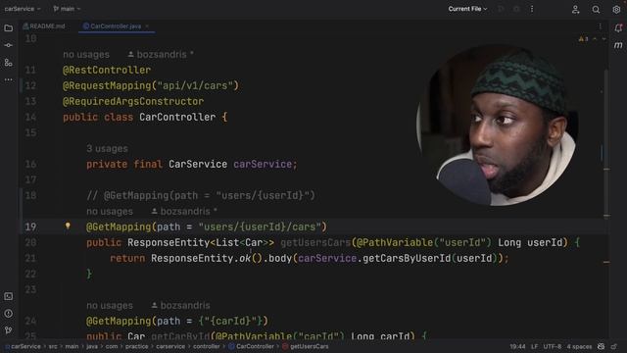Click bozsandris author hint above @RestController
The image size is (627, 353).
pyautogui.click(x=161, y=55)
